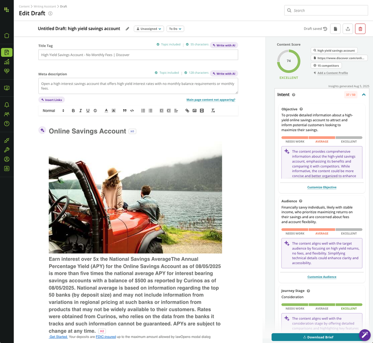Click the Meta description text area
Screen dimensions: 373x343
tap(138, 86)
